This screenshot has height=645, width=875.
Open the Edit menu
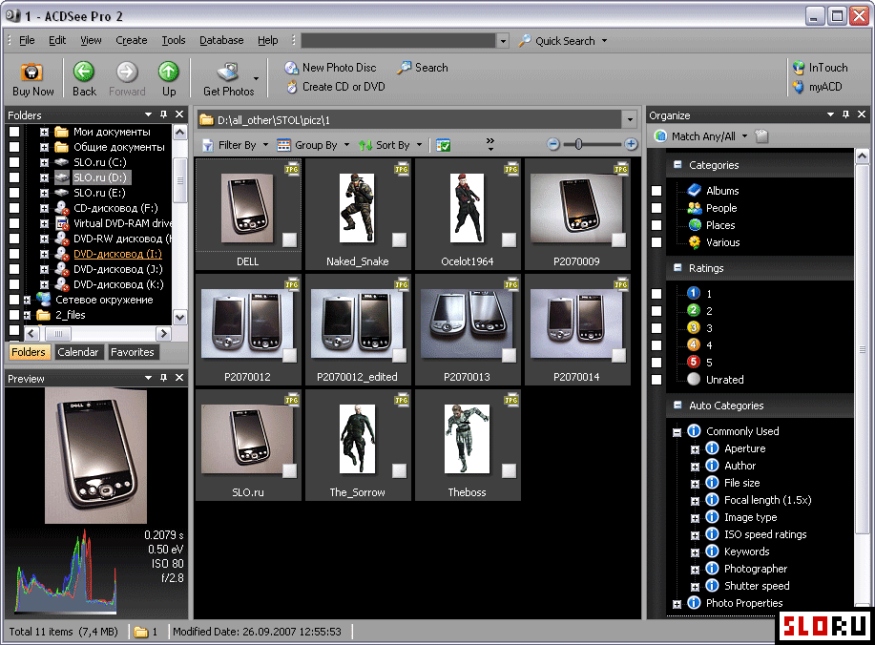[x=57, y=40]
